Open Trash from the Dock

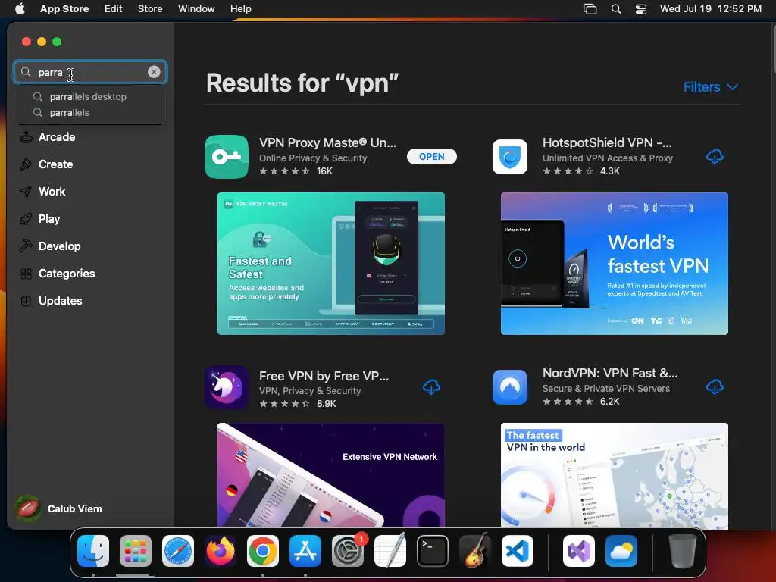coord(683,551)
